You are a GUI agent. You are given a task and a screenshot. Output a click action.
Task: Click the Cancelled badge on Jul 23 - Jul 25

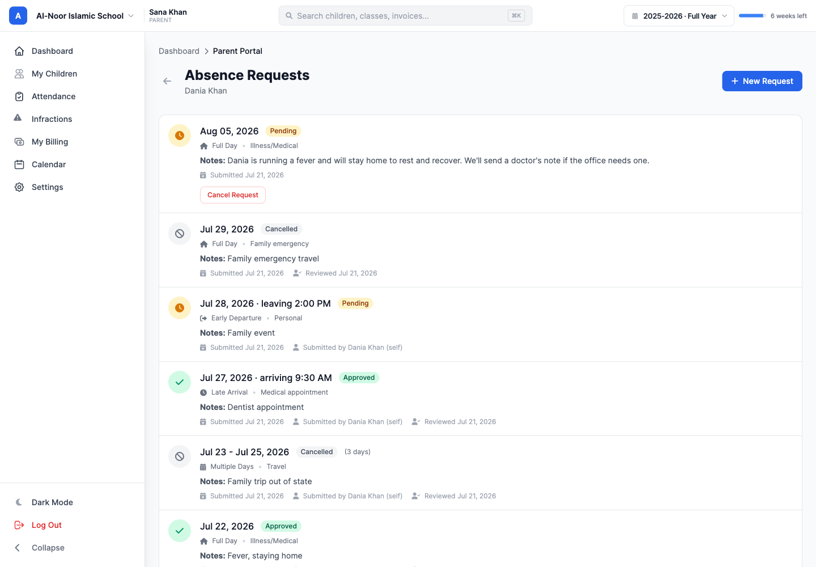point(317,452)
